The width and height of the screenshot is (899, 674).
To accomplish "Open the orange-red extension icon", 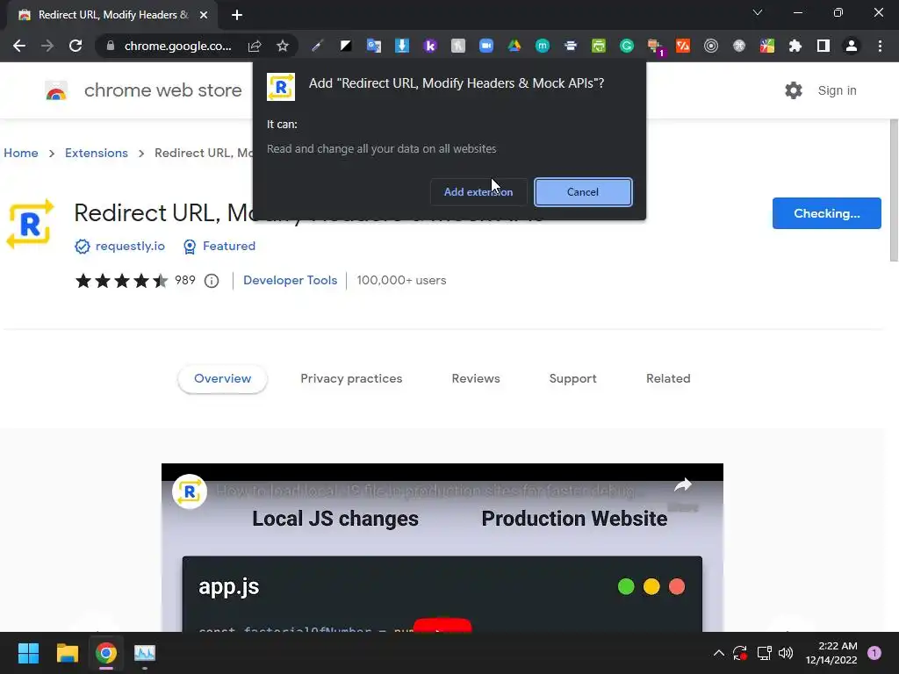I will pos(683,46).
